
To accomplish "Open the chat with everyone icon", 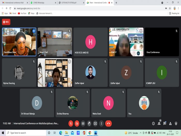I will point(165,124).
